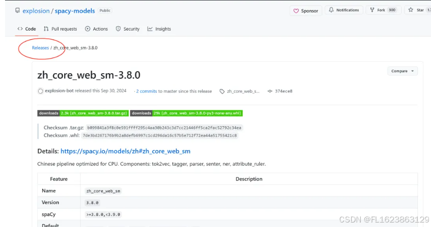This screenshot has width=431, height=227.
Task: Click the explosion-bot avatar icon
Action: pyautogui.click(x=41, y=91)
